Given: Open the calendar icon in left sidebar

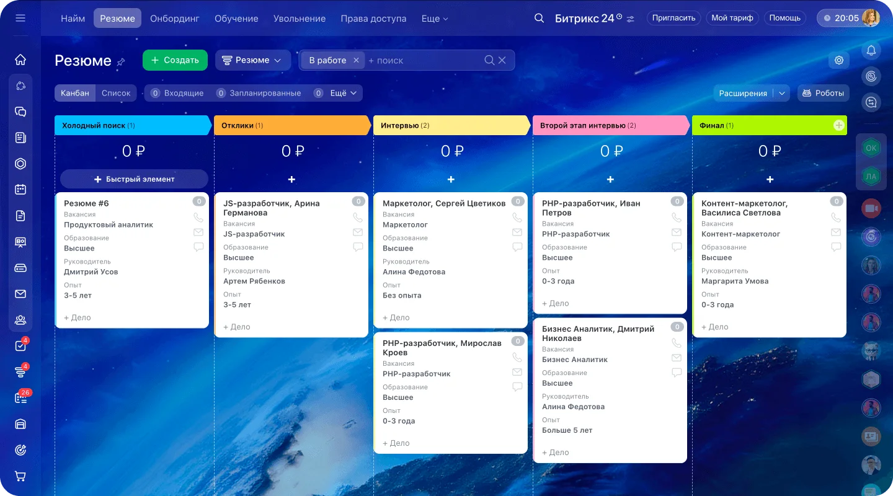Looking at the screenshot, I should coord(20,190).
